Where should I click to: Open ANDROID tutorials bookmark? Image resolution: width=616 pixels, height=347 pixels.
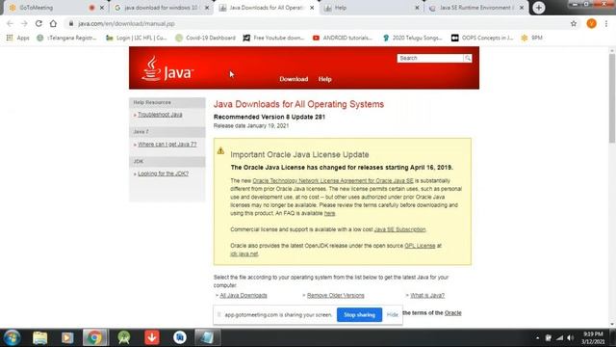[x=343, y=38]
